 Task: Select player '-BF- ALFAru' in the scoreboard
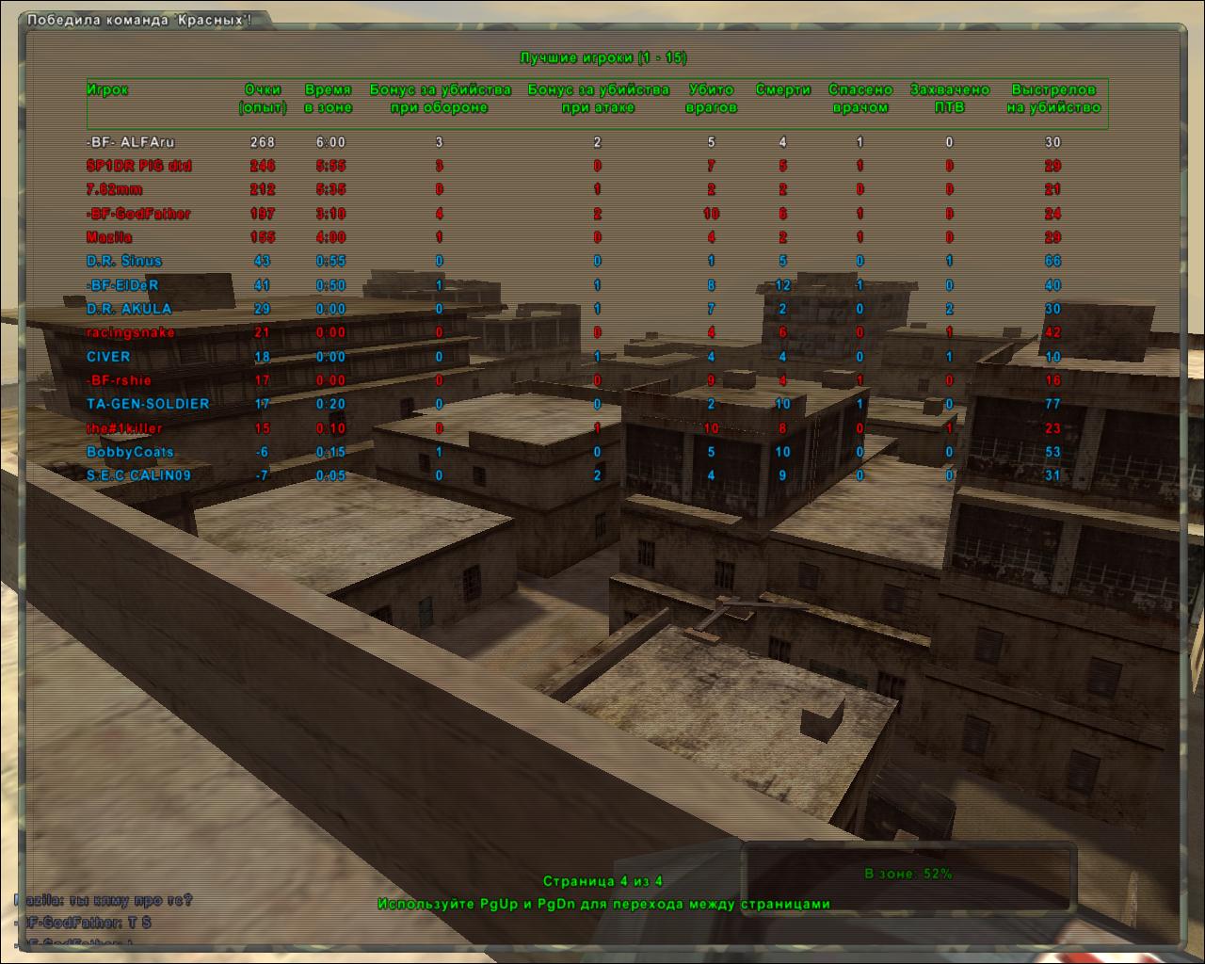coord(131,142)
